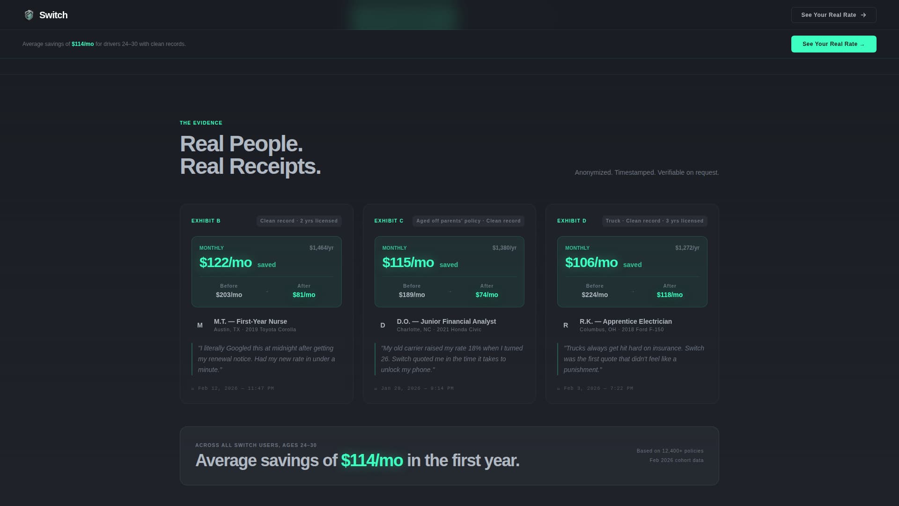Click 'Austin, TX · 2019 Toyota Corolla'
The image size is (899, 506).
pyautogui.click(x=255, y=329)
